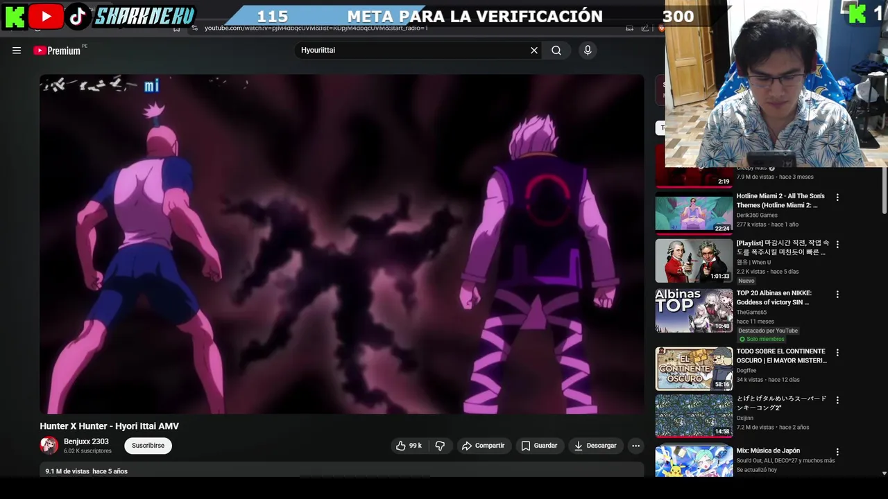Click the browser bookmark icon left of URL
The height and width of the screenshot is (499, 888).
click(x=177, y=28)
